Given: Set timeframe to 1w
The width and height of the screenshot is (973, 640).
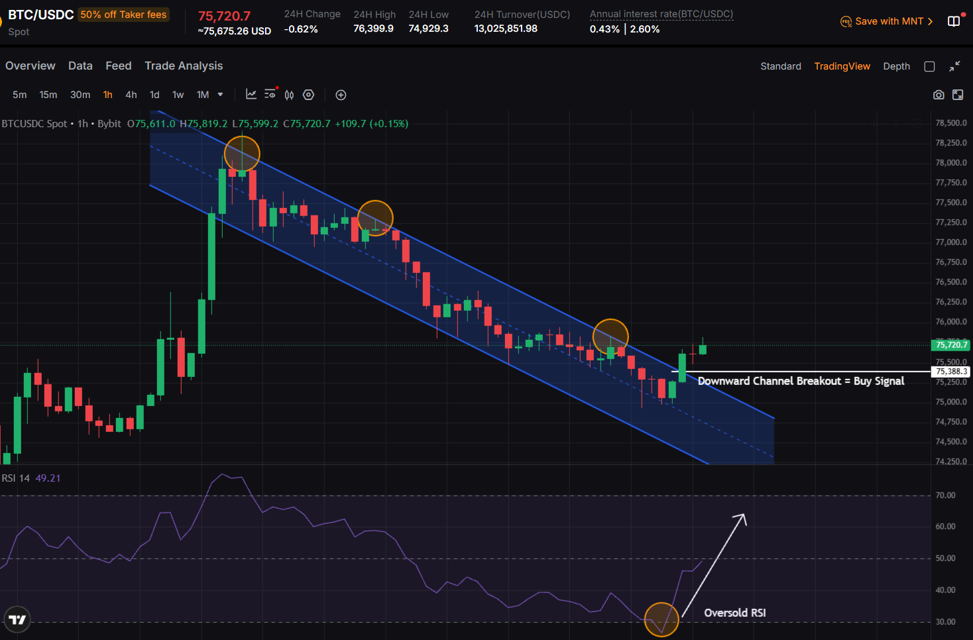Looking at the screenshot, I should (178, 95).
